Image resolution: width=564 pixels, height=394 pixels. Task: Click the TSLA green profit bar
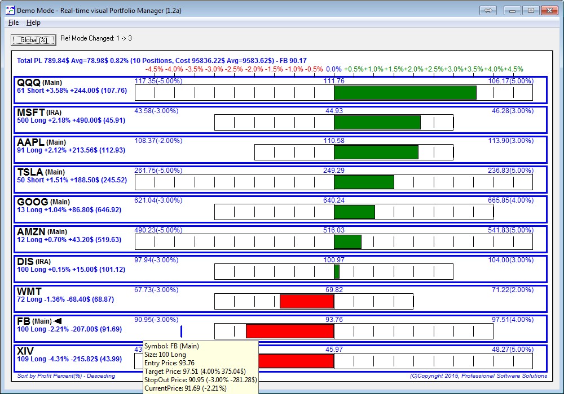(x=364, y=182)
